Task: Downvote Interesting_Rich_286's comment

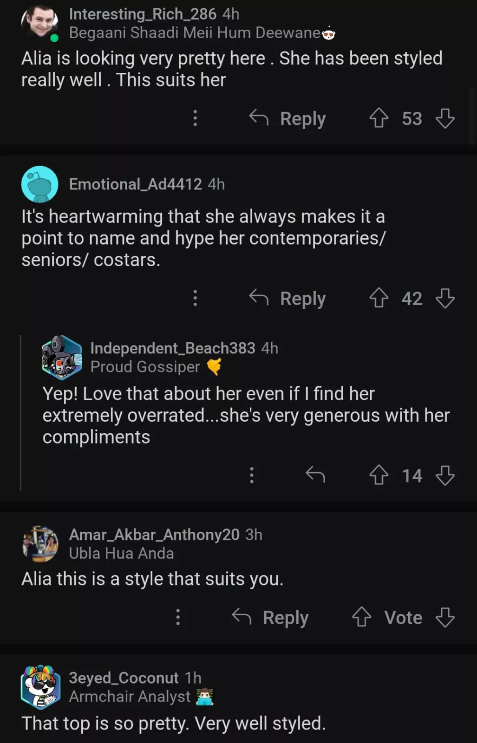Action: pyautogui.click(x=445, y=118)
